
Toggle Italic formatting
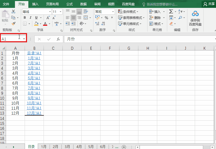(x=30, y=18)
